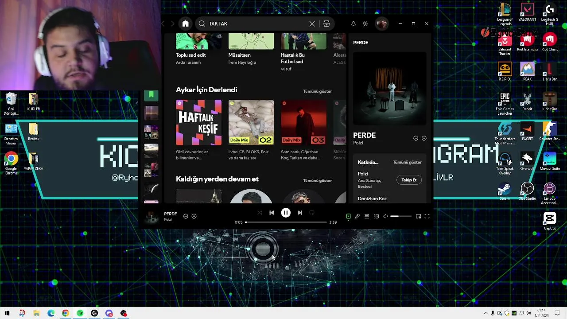Toggle the Now Playing view
The width and height of the screenshot is (567, 319).
point(349,216)
